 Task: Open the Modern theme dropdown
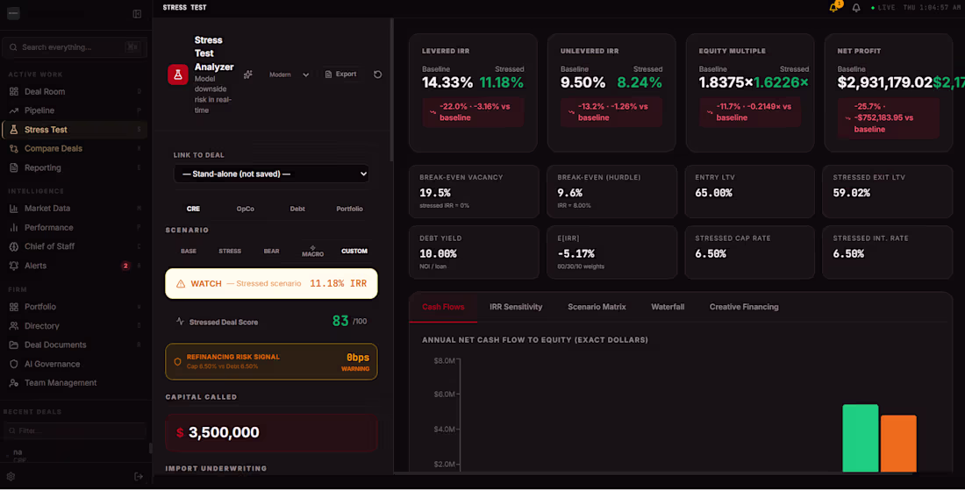click(289, 75)
